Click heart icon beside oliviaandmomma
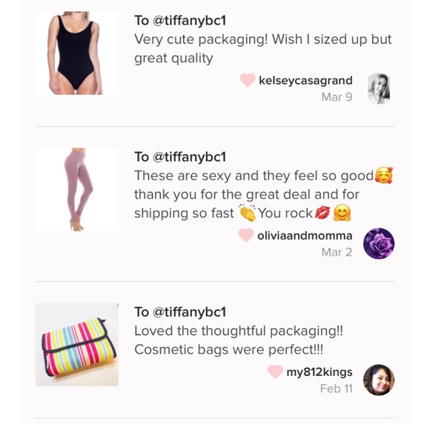This screenshot has height=430, width=430. point(246,235)
